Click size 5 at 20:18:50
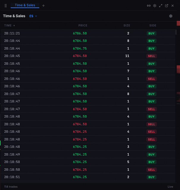The image size is (180, 190). pos(128,162)
